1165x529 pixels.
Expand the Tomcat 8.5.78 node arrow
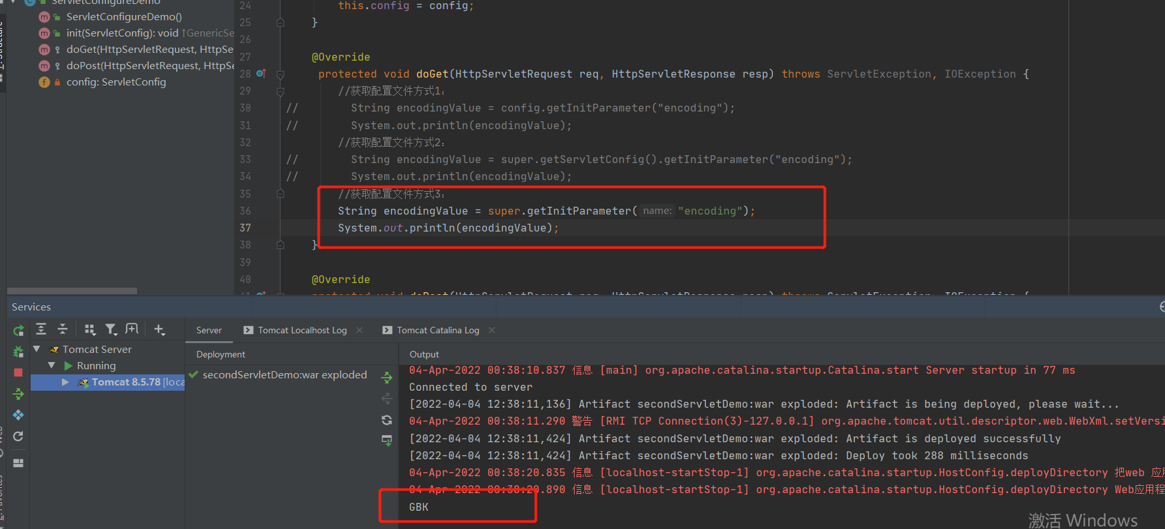tap(65, 382)
